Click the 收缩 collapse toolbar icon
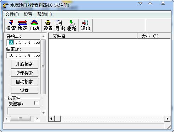Screen dimensions: 174x132 tap(72, 25)
